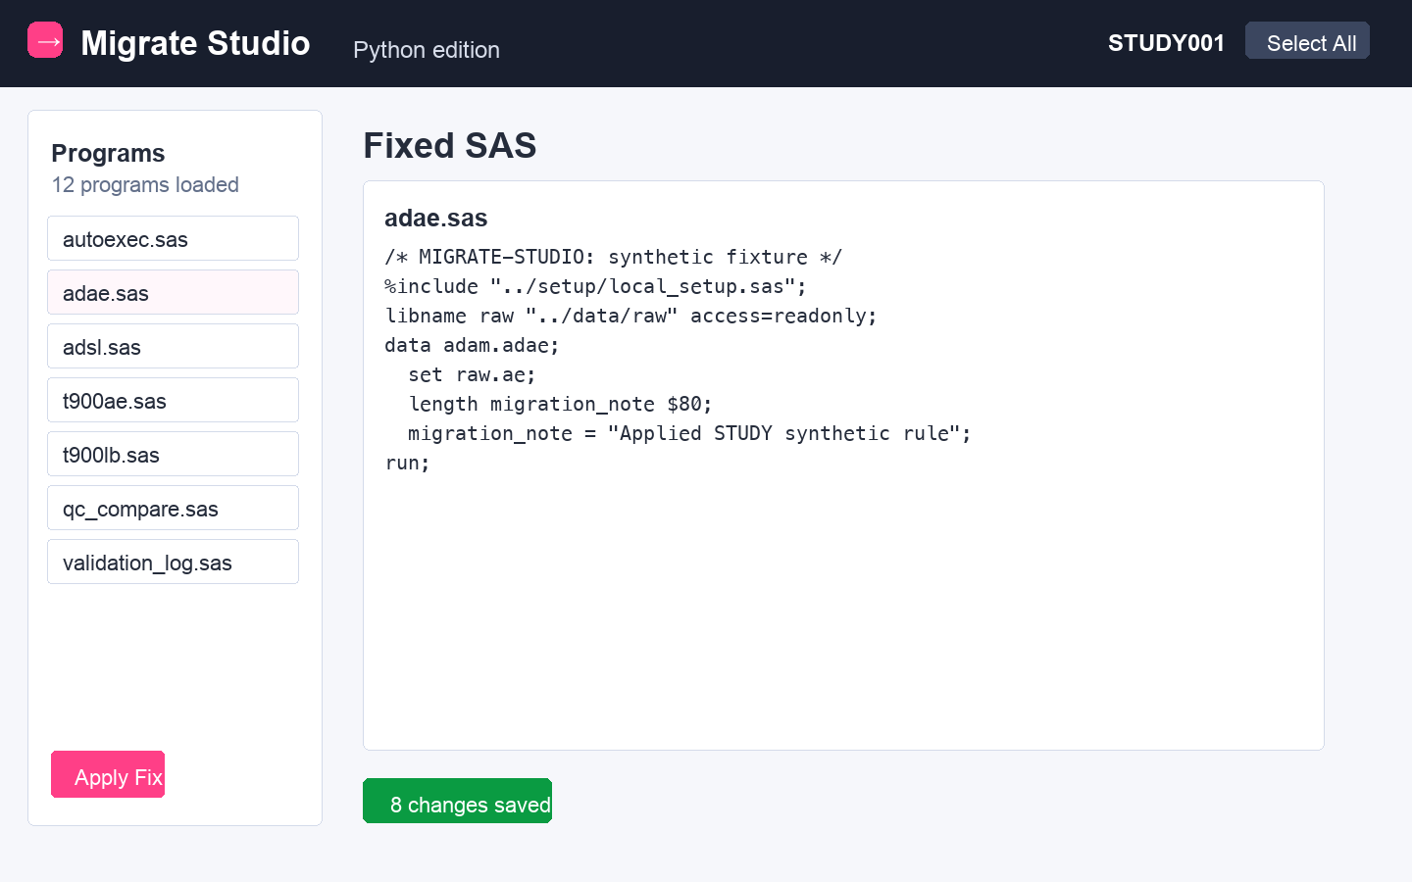Click the 'data adam.adae;' code line
The image size is (1412, 882).
click(472, 345)
